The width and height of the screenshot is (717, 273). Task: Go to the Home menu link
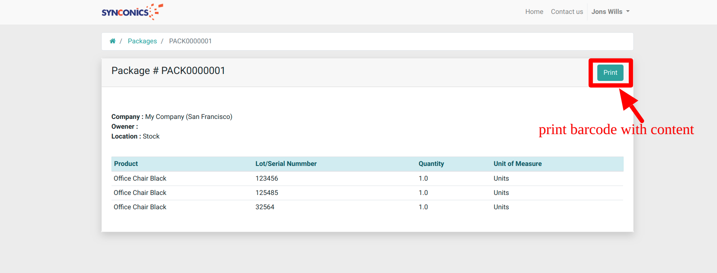(534, 12)
